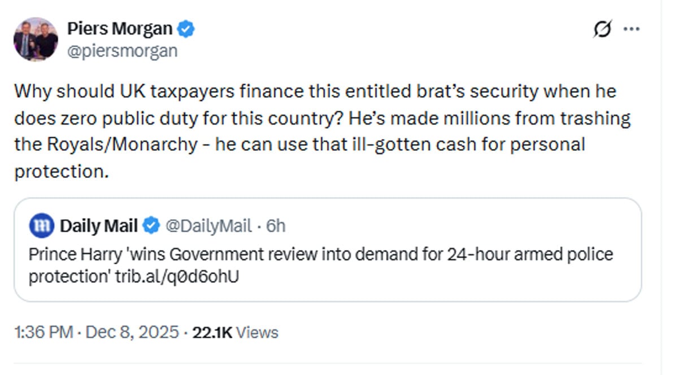Open the @piersmorgan handle link
The image size is (678, 375).
point(122,51)
